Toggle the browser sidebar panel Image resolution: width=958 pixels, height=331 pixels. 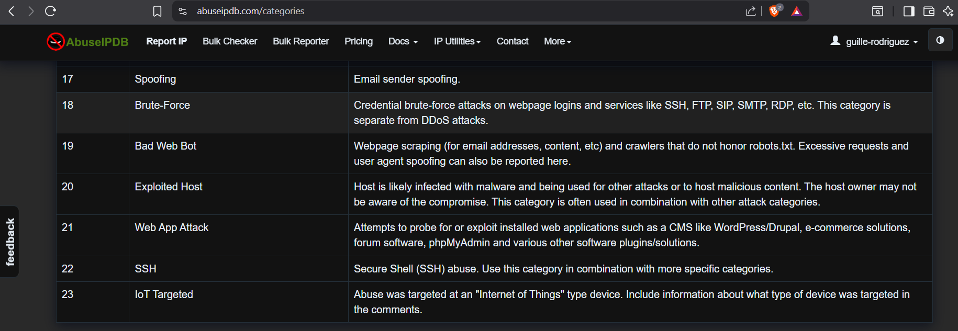909,11
